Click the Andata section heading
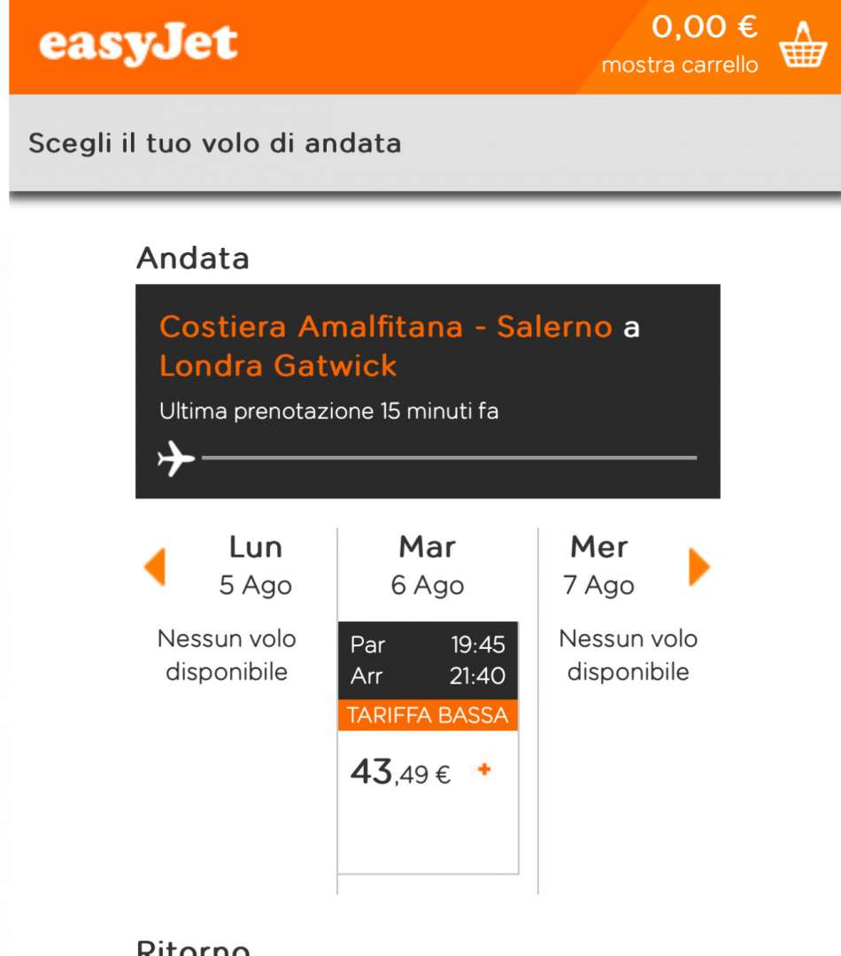 193,258
